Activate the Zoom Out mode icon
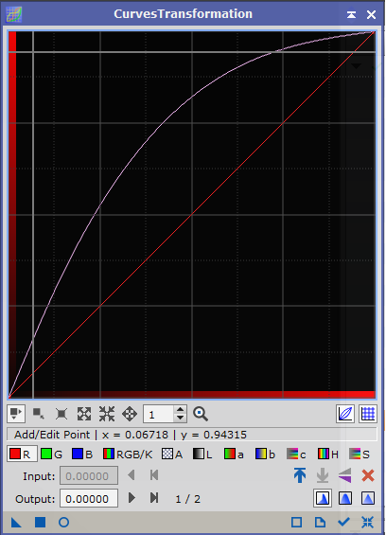Viewport: 386px width, 535px height. point(107,414)
